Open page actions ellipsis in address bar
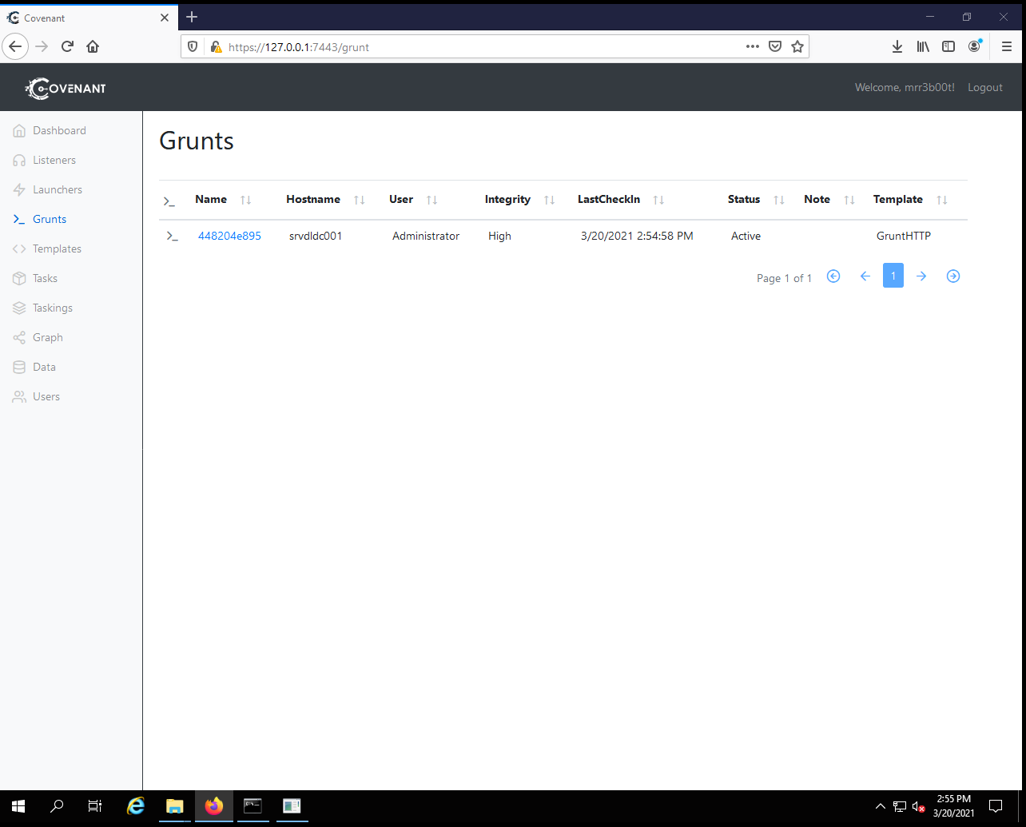This screenshot has width=1026, height=827. [x=752, y=46]
